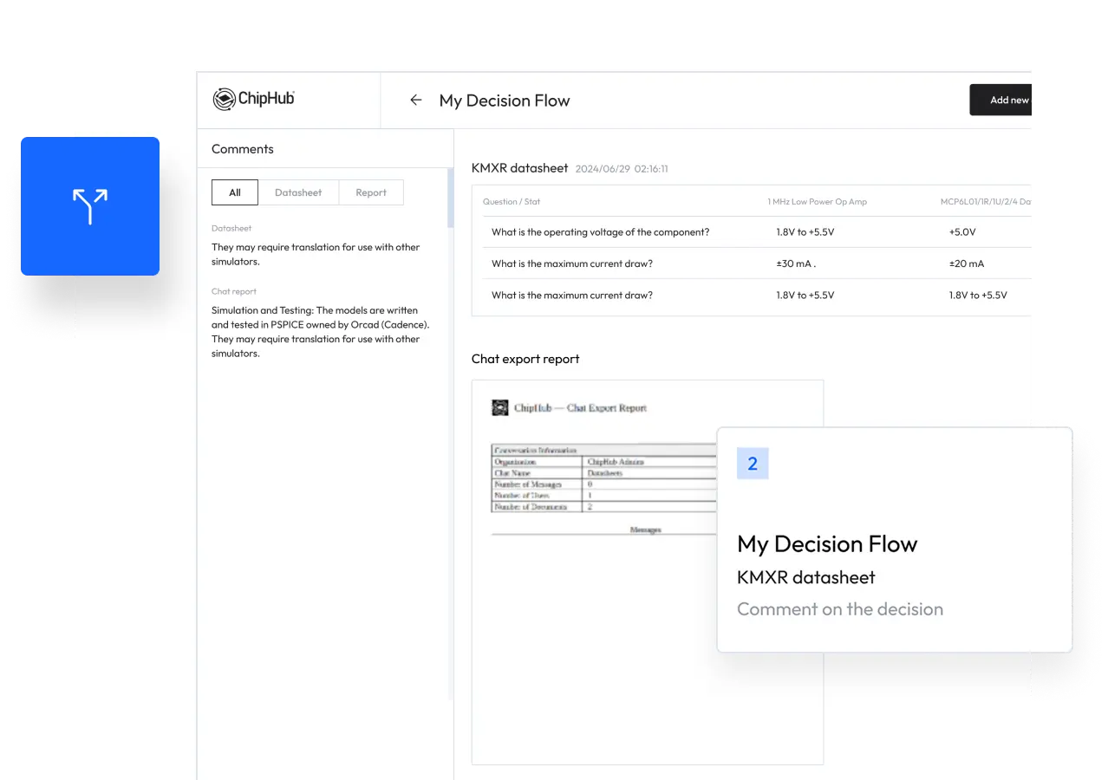Viewport: 1108px width, 780px height.
Task: Click the +5.0V value cell
Action: click(x=962, y=232)
